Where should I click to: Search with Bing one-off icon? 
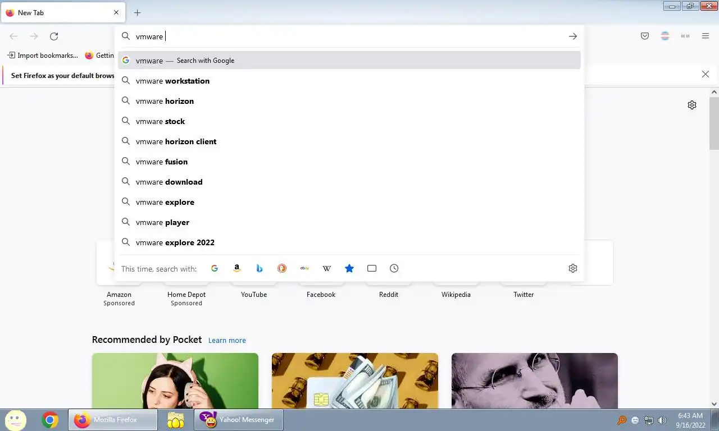(x=260, y=268)
